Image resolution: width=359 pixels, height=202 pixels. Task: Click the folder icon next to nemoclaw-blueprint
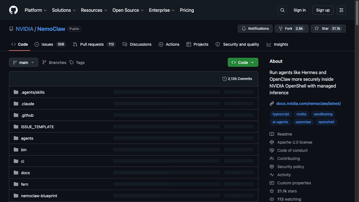[16, 196]
